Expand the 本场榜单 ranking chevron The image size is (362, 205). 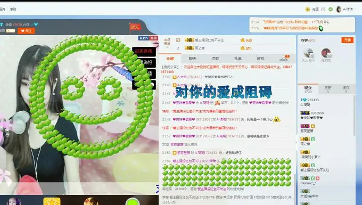pos(167,47)
